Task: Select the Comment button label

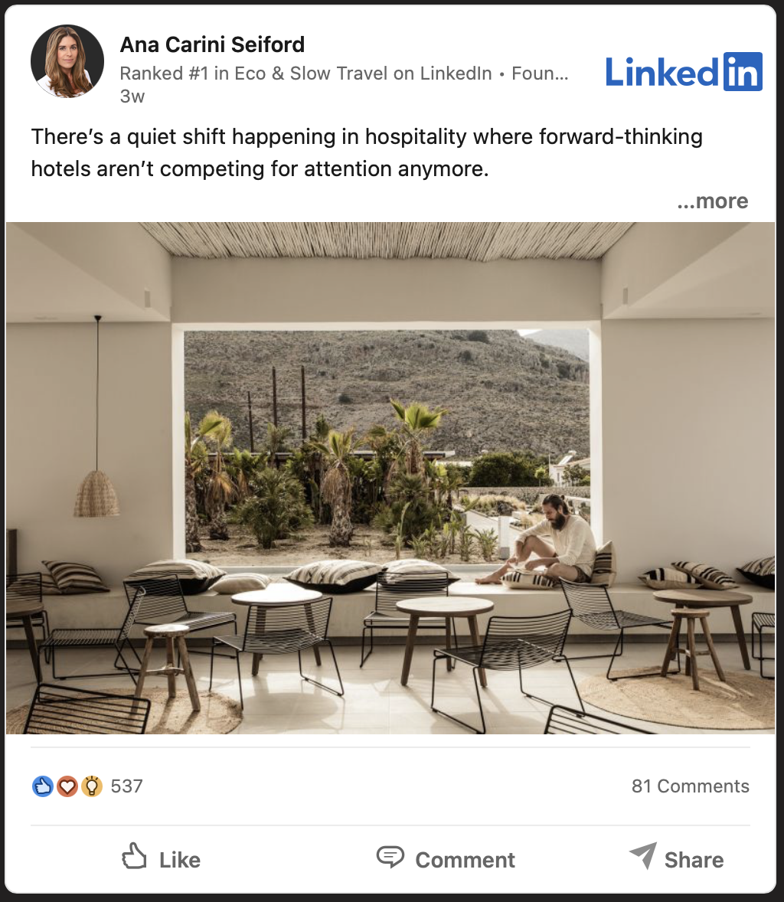Action: click(x=465, y=860)
